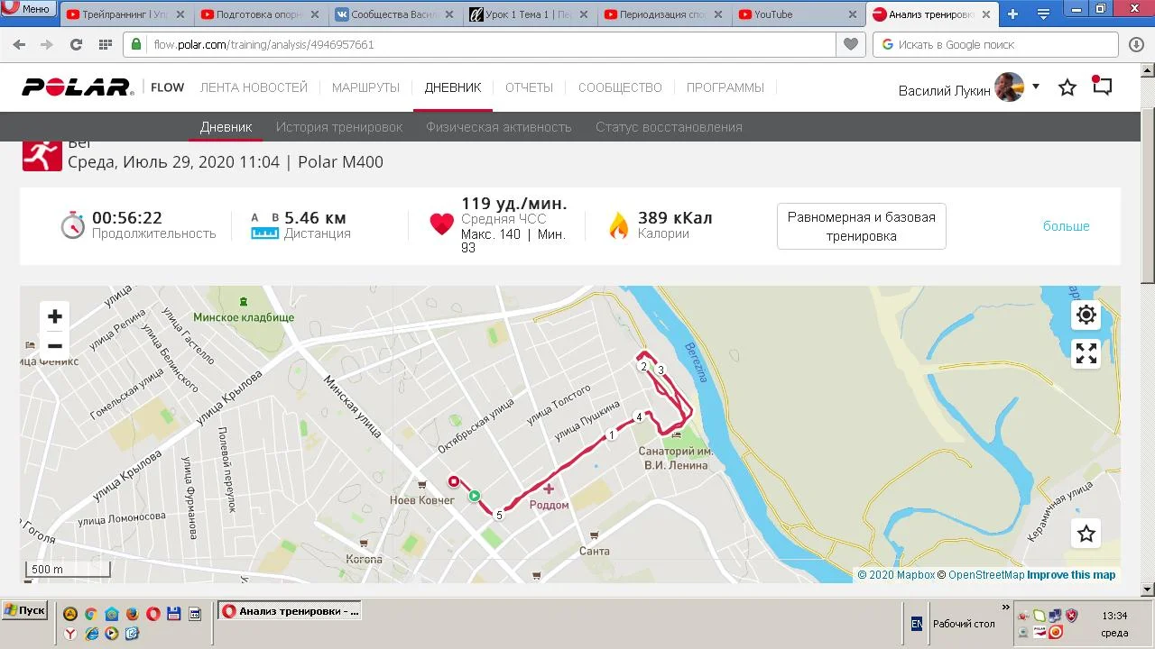
Task: Click the star icon on the map
Action: pyautogui.click(x=1086, y=534)
